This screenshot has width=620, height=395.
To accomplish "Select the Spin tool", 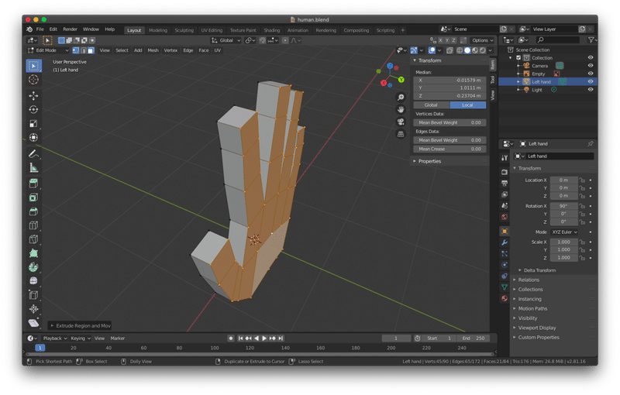I will click(33, 267).
